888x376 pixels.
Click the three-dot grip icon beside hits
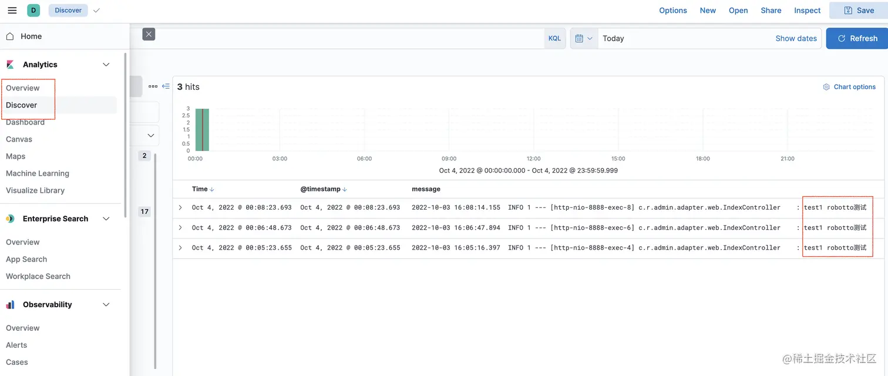tap(153, 86)
